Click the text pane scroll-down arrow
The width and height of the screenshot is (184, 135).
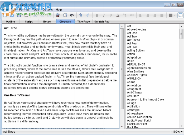pos(122,127)
